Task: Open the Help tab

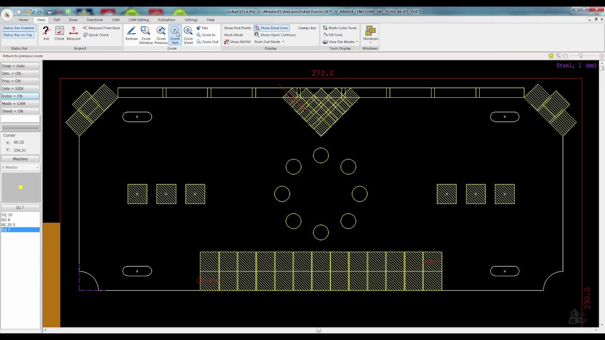Action: 210,20
